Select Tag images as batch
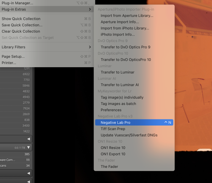Image resolution: width=212 pixels, height=183 pixels. click(134, 104)
